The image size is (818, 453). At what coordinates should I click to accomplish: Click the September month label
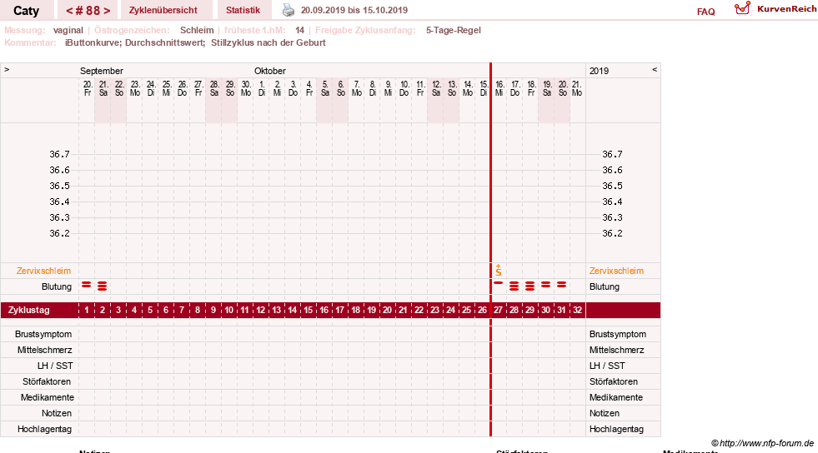click(x=101, y=71)
